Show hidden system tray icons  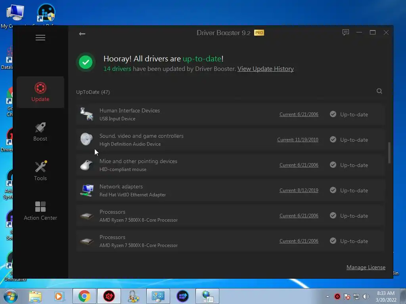click(327, 296)
